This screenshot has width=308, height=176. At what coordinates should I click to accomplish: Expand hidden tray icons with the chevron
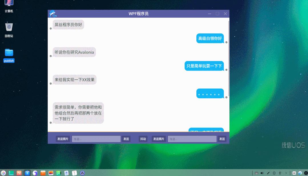point(286,173)
